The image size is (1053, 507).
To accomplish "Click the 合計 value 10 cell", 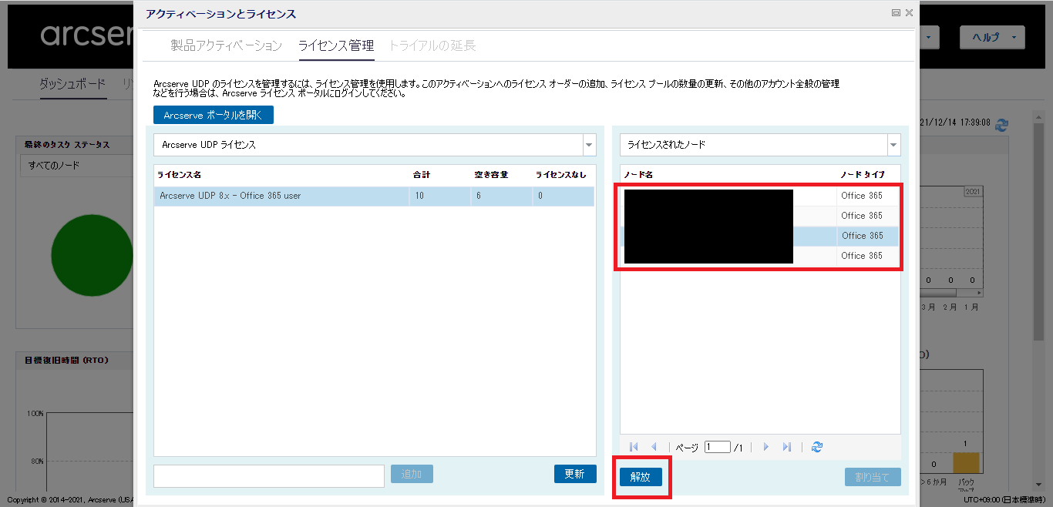I will click(439, 196).
